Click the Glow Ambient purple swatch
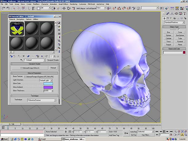Screen dimensions: 188x141 coord(48,87)
